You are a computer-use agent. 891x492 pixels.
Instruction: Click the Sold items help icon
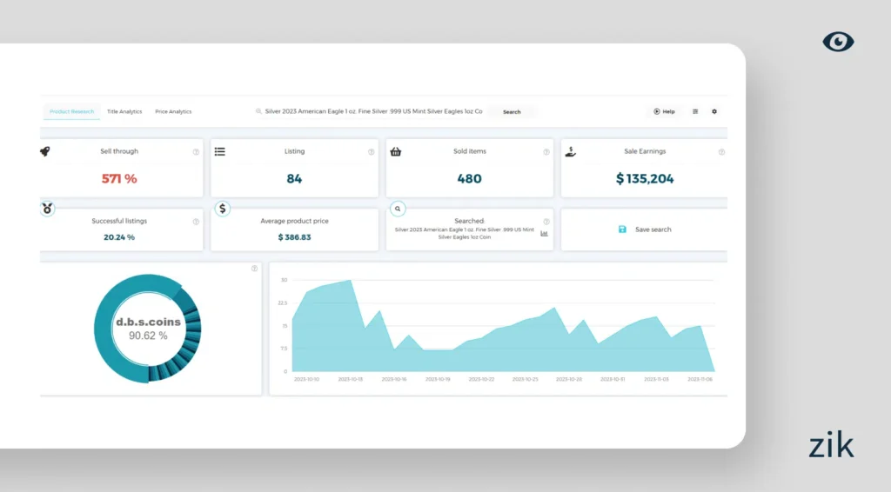click(x=546, y=152)
